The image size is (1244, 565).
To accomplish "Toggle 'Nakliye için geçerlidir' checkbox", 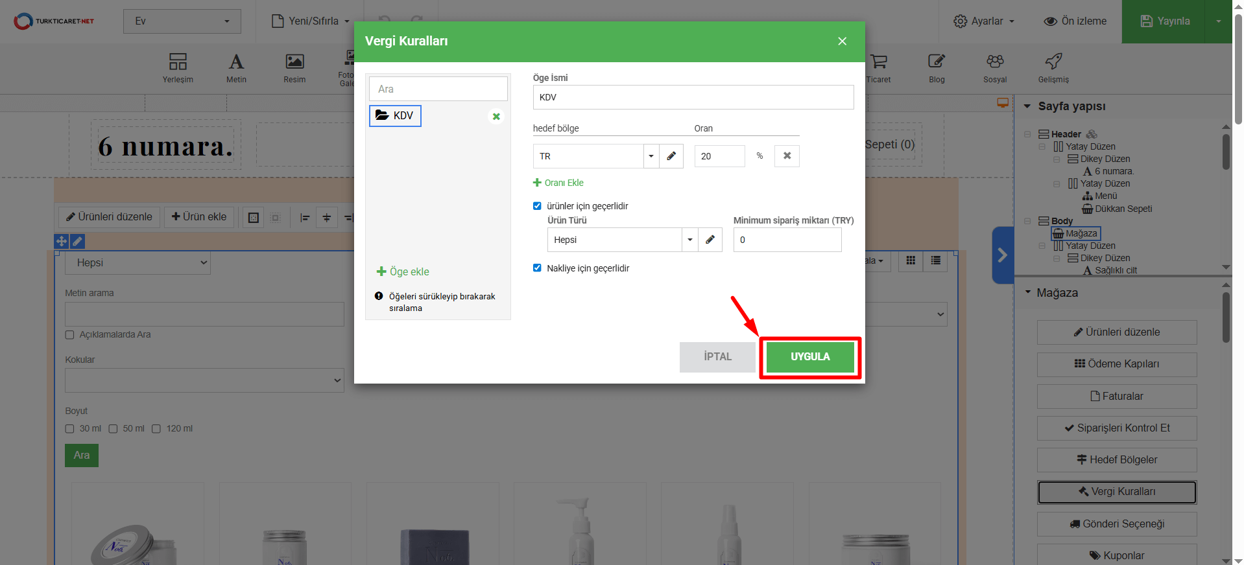I will point(537,268).
